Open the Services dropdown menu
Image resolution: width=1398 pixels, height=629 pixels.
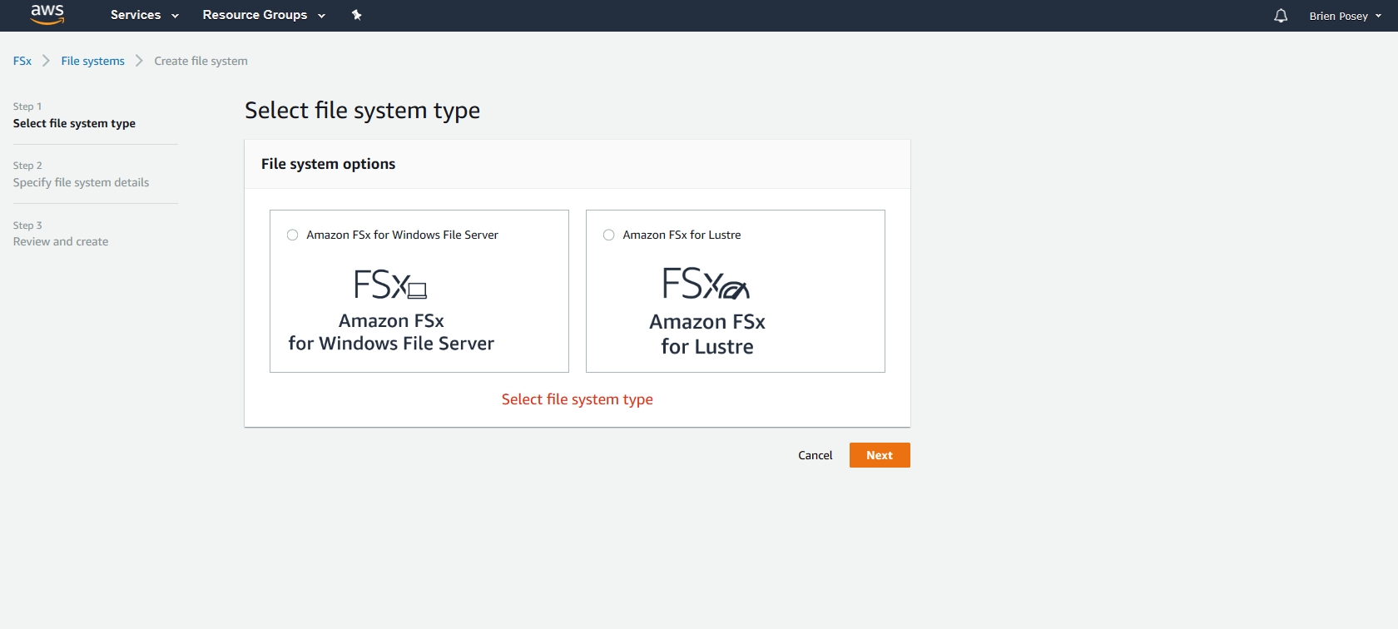tap(145, 15)
